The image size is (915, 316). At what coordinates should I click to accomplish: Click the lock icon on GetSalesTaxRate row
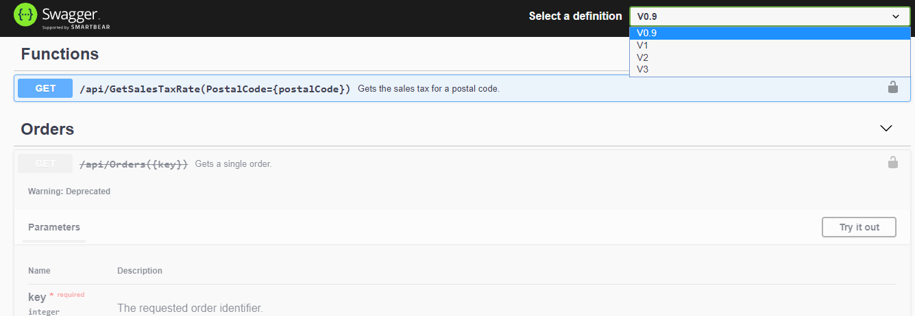[x=892, y=88]
